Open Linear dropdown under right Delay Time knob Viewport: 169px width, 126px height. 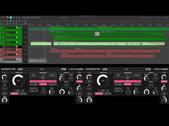point(103,91)
